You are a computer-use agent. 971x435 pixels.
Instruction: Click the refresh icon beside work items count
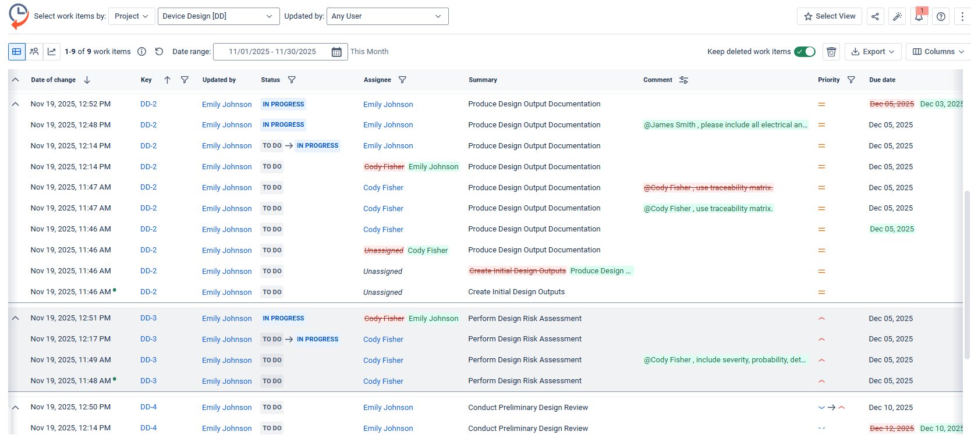point(159,52)
